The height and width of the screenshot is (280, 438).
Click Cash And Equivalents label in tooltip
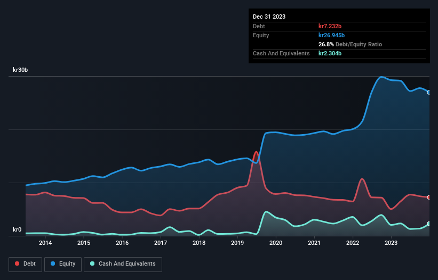281,53
